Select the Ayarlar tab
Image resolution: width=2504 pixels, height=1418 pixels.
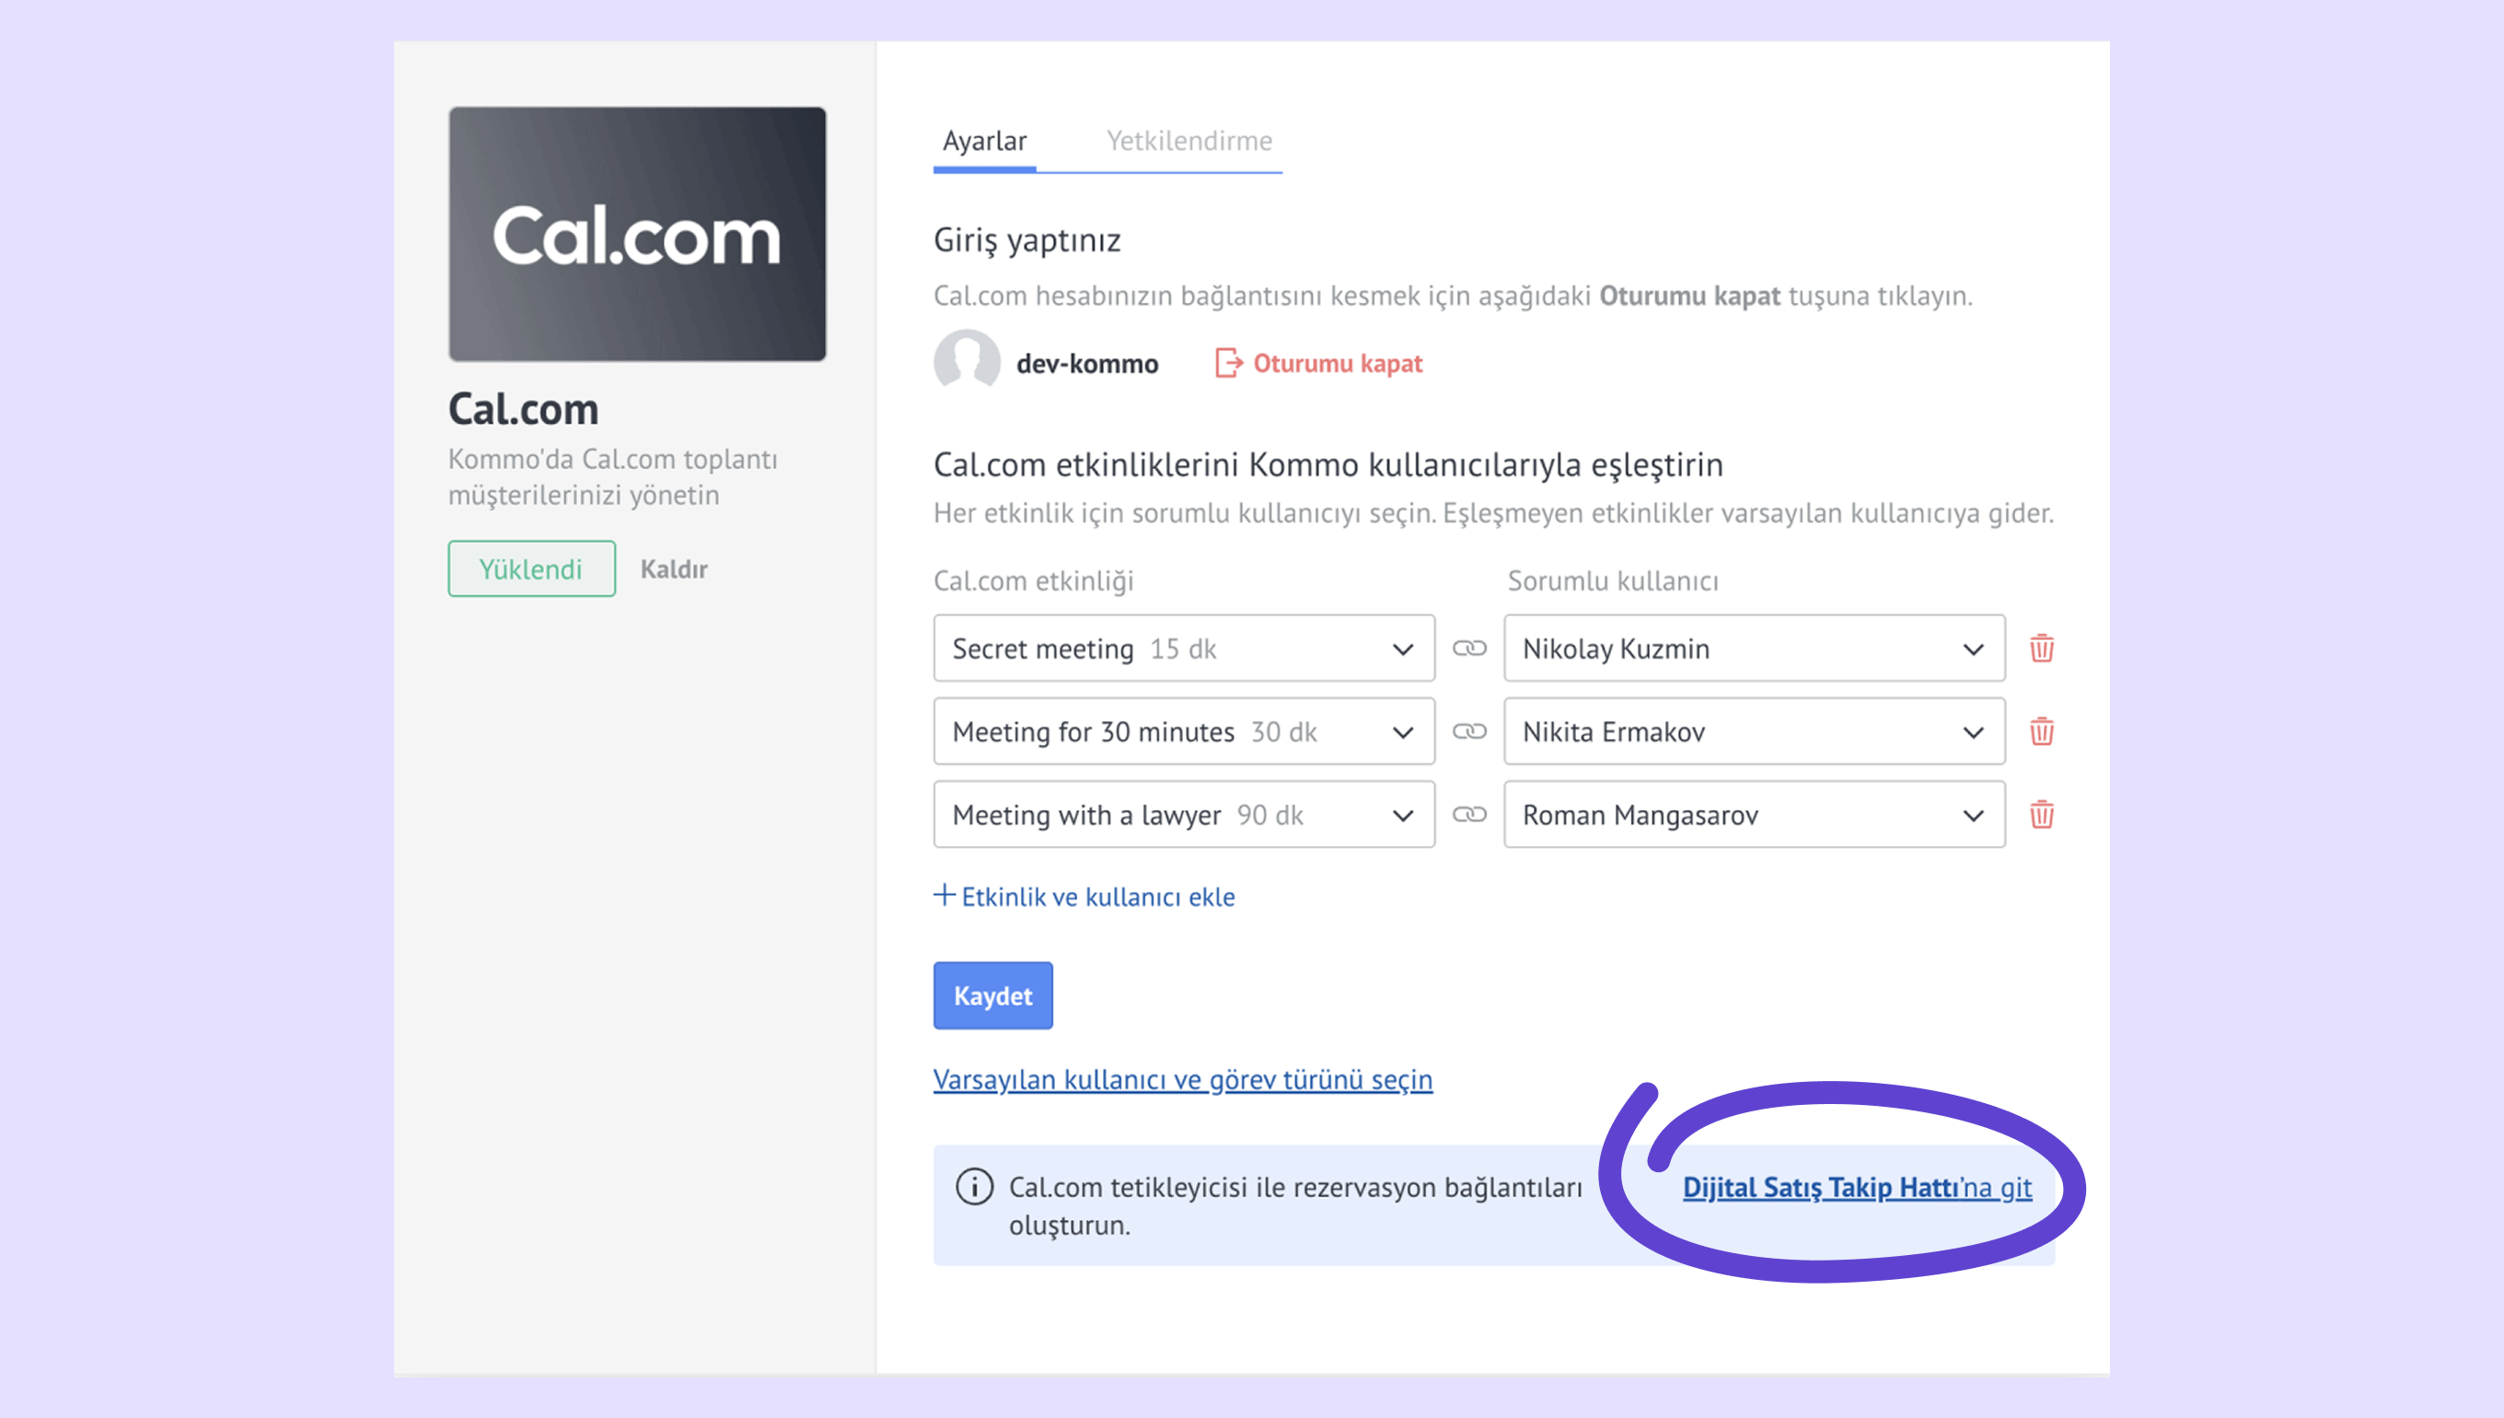click(984, 141)
